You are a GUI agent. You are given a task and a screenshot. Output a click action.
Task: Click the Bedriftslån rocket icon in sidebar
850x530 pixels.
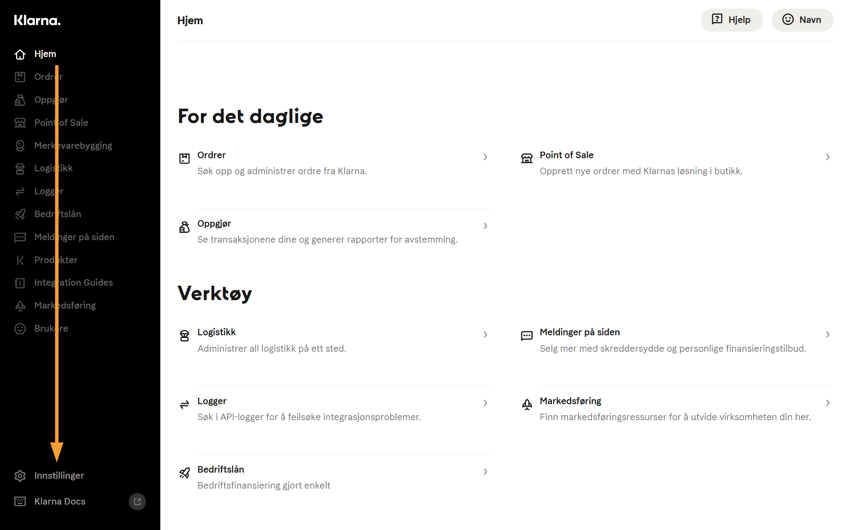(20, 214)
